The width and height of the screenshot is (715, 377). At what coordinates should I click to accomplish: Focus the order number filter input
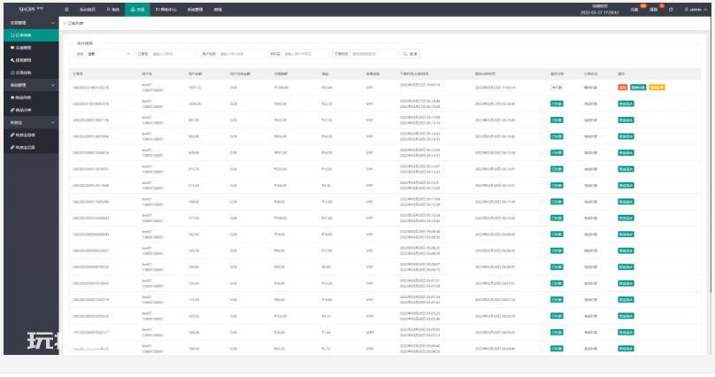173,54
